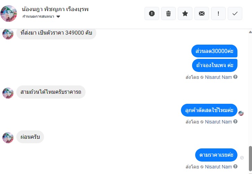Click the chat vertical scrollbar thumb
The height and width of the screenshot is (174, 252).
[250, 159]
